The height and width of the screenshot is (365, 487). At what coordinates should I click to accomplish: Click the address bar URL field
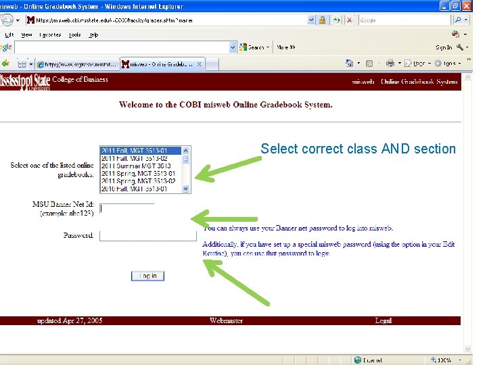pos(166,20)
